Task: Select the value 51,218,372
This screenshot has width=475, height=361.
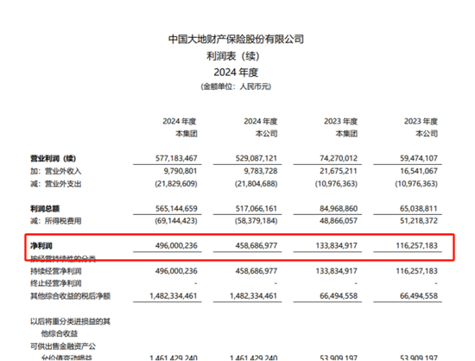Action: pos(419,221)
